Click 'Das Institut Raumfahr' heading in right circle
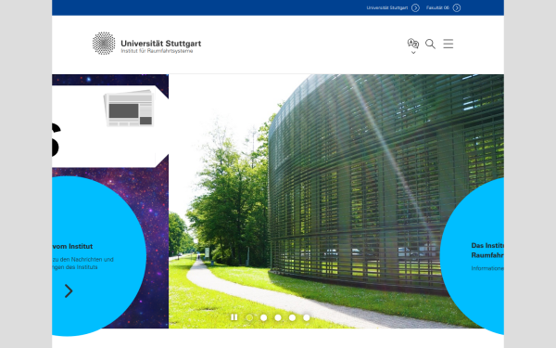The height and width of the screenshot is (348, 556). pyautogui.click(x=487, y=251)
